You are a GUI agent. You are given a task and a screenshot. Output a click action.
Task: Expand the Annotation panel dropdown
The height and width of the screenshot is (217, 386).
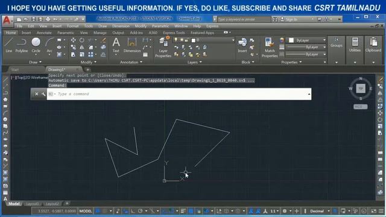131,62
